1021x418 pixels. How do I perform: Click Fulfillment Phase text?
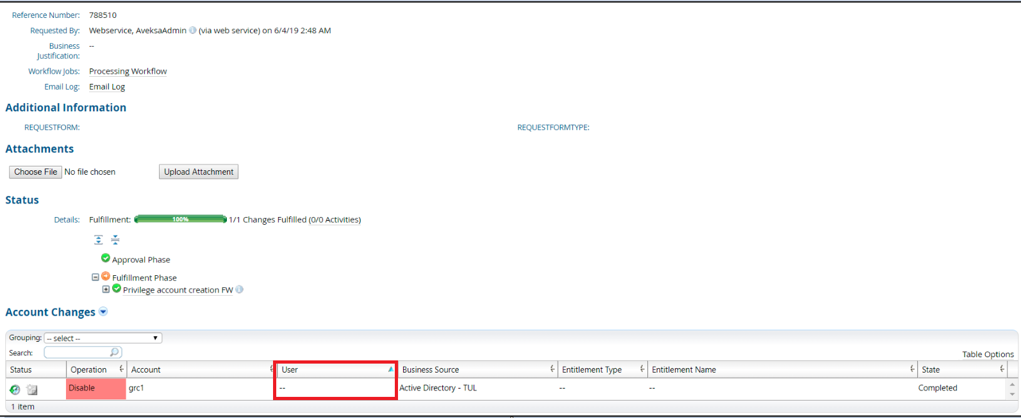(x=144, y=278)
